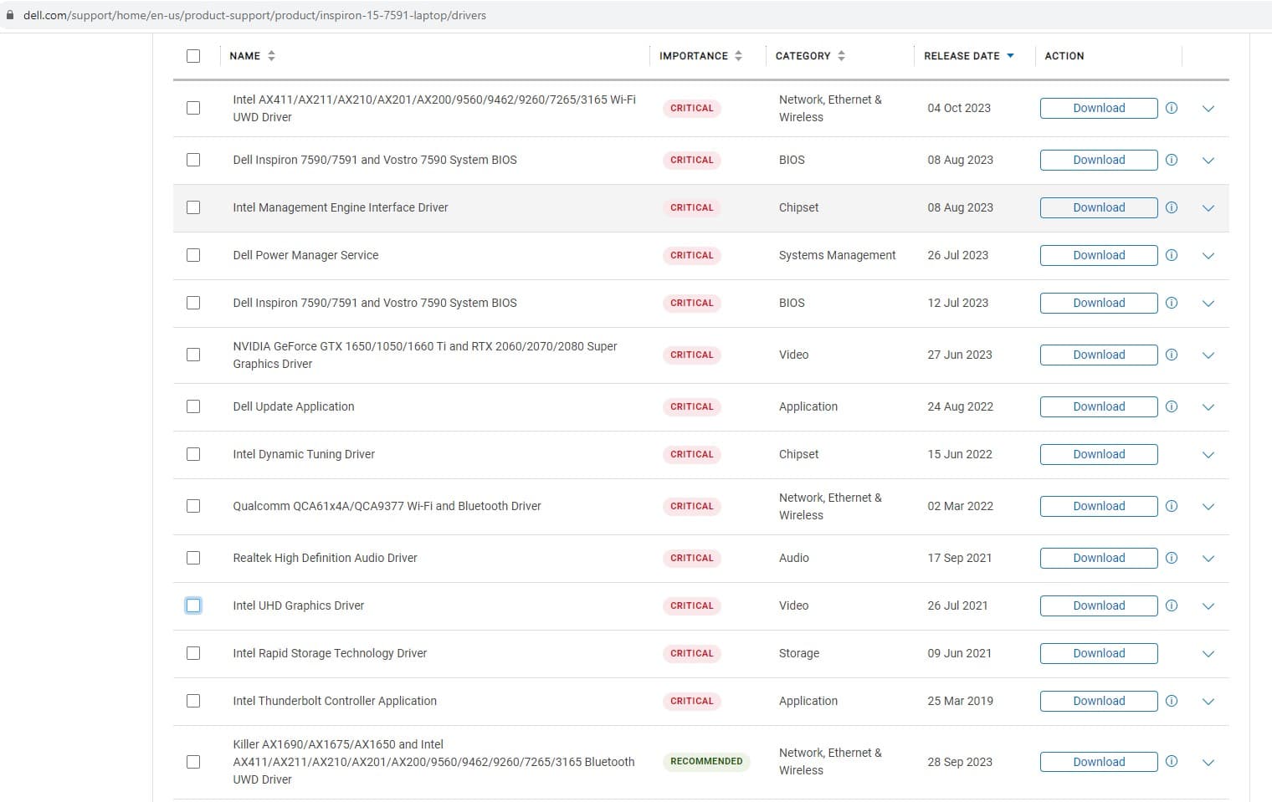
Task: Expand Intel Thunderbolt Controller Application row
Action: (1208, 702)
